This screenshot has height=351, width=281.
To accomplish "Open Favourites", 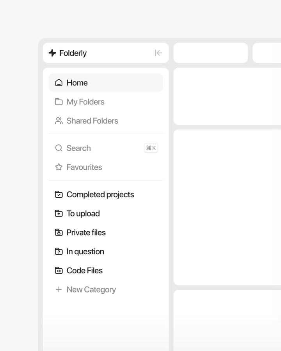I will (84, 167).
